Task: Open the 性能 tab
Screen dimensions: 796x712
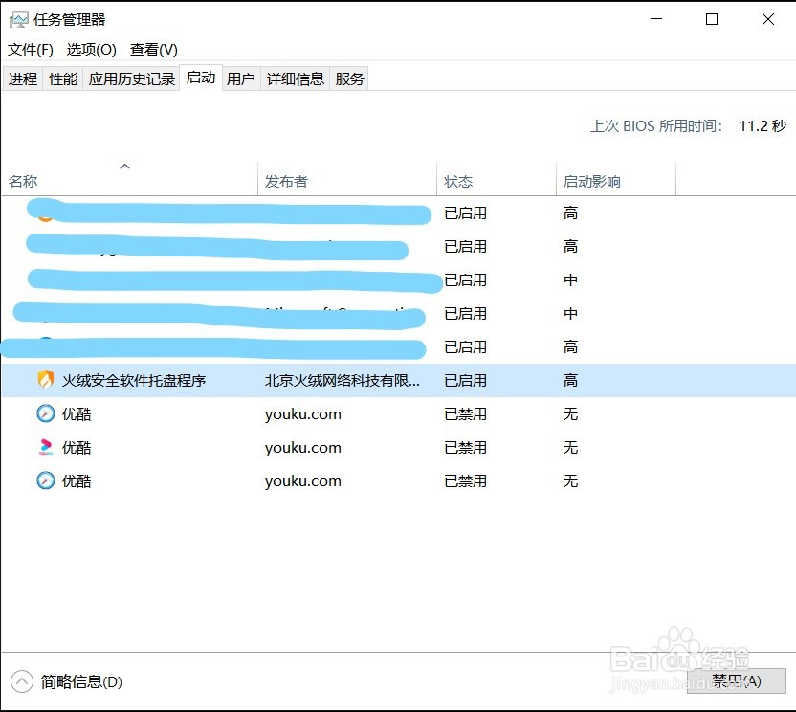Action: pos(61,78)
